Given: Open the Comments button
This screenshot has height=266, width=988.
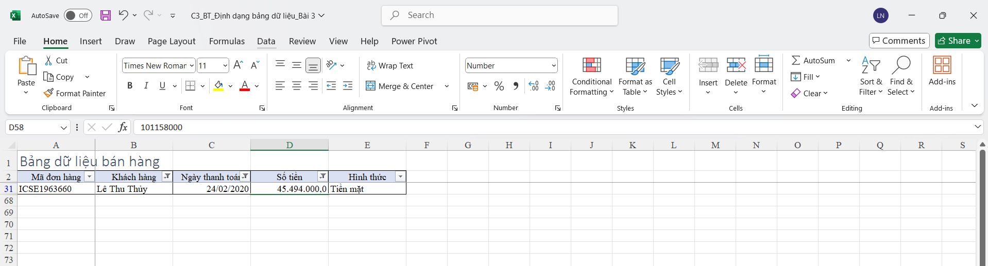Looking at the screenshot, I should (x=899, y=41).
